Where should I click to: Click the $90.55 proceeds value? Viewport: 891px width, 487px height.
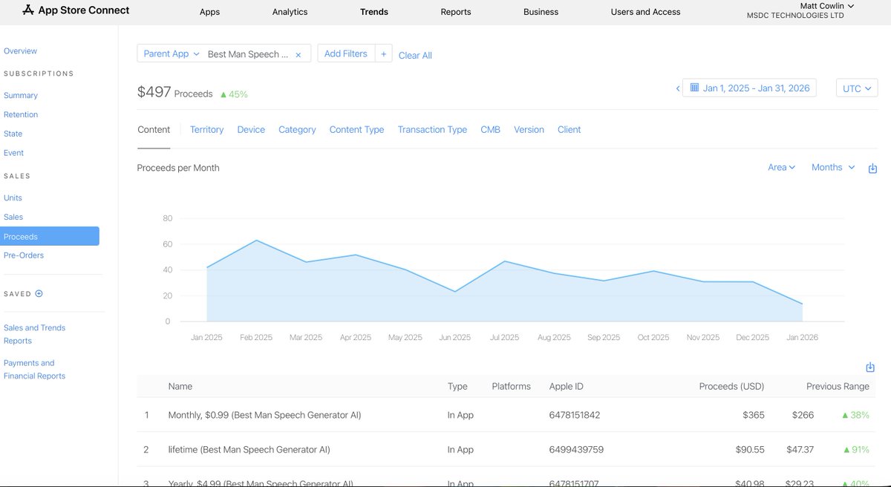pos(748,450)
